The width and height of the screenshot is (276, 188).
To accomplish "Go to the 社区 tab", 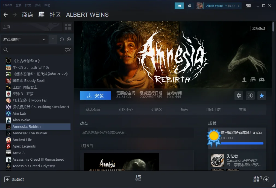I will 55,15.
